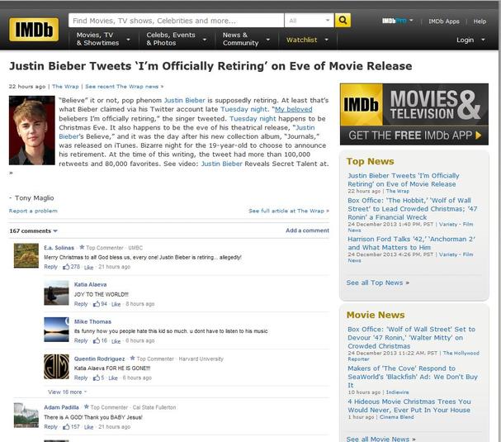The image size is (501, 442).
Task: Click the IMDb Apps menu item
Action: [444, 21]
